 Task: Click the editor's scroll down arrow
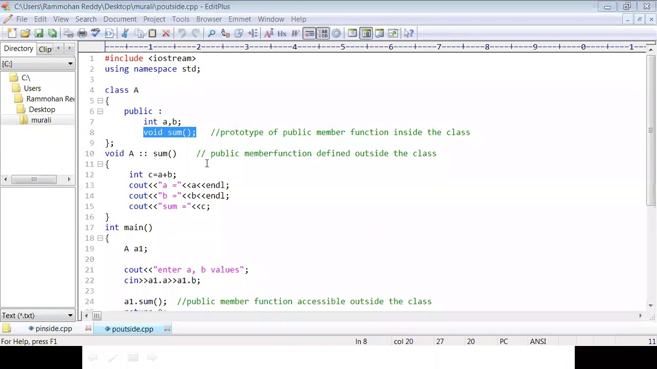651,306
